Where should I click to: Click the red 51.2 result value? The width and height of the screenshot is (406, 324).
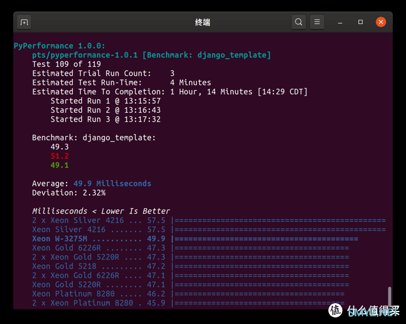(60, 156)
